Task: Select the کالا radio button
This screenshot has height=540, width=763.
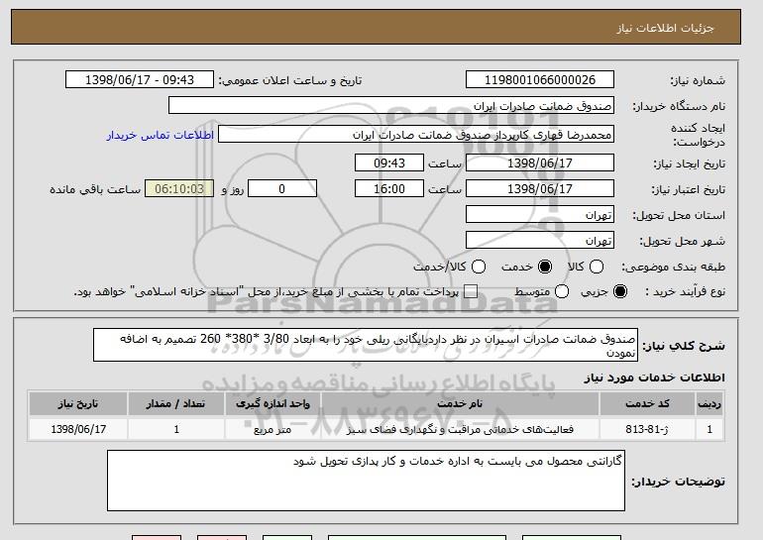Action: pyautogui.click(x=597, y=267)
